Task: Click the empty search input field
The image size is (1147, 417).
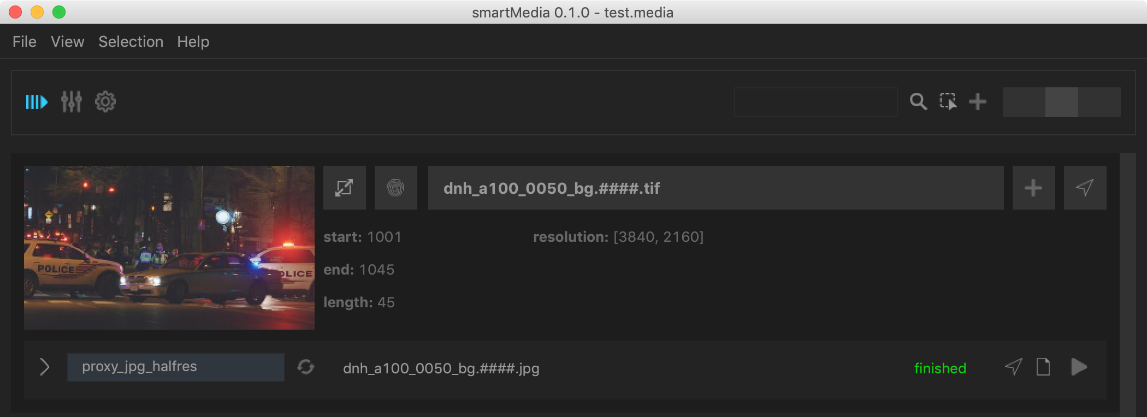Action: (x=815, y=102)
